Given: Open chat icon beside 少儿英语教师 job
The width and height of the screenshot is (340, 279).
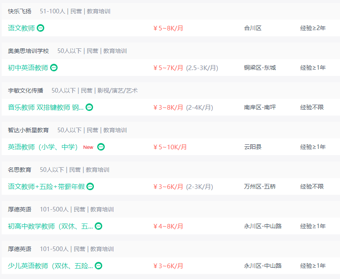Looking at the screenshot, I should [x=98, y=266].
